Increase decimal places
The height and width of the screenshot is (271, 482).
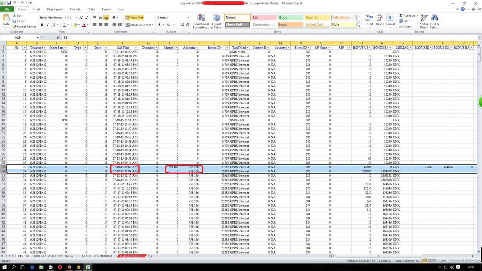[x=182, y=25]
